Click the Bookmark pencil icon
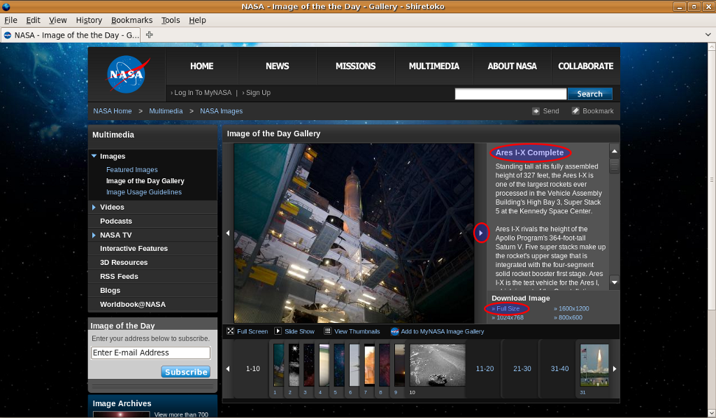Screen dimensions: 716x418 pos(575,111)
